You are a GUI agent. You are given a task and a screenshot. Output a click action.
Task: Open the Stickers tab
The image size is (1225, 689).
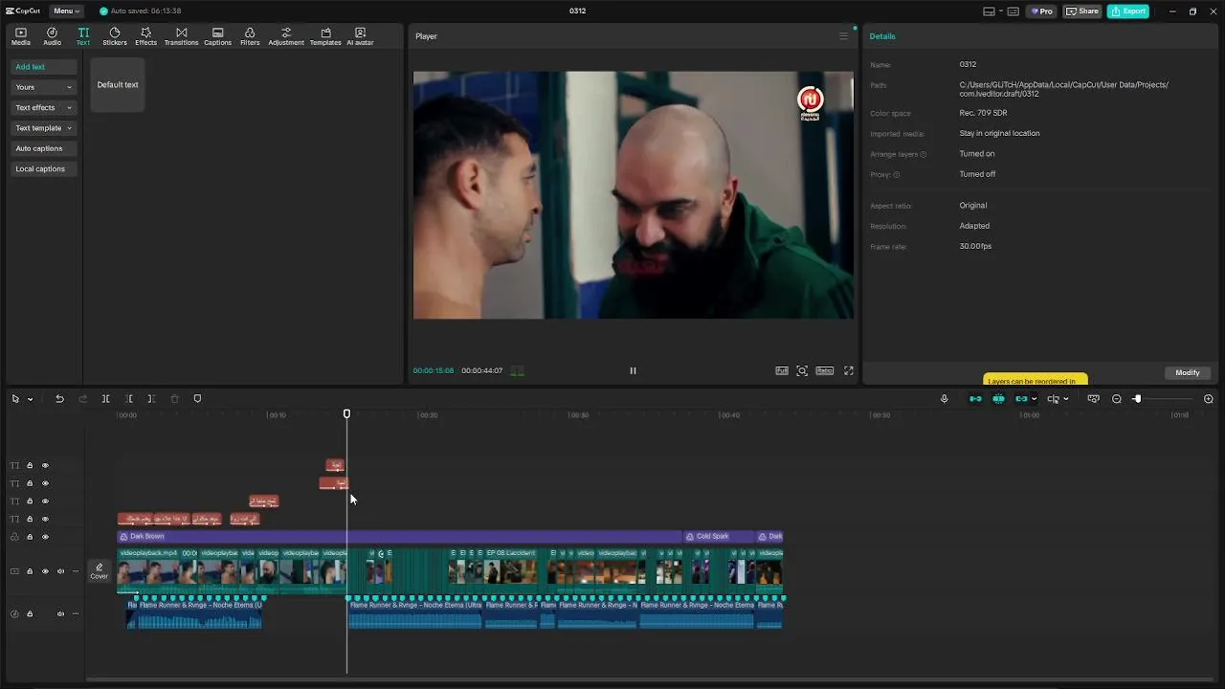coord(115,36)
